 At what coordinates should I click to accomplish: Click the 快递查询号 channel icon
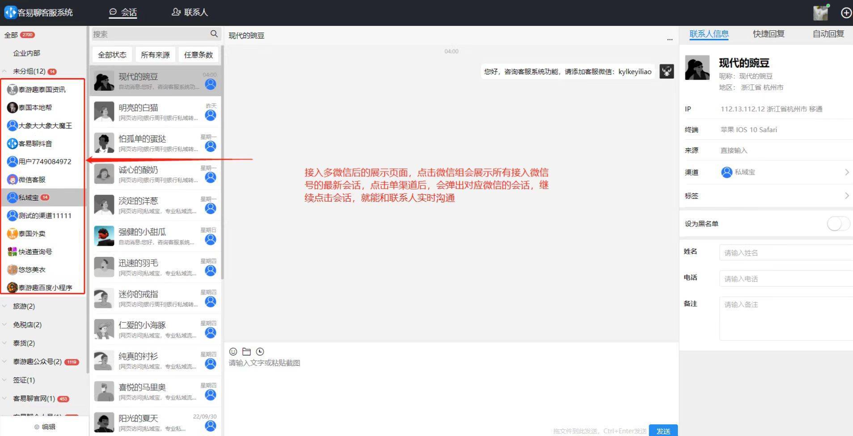click(x=12, y=251)
